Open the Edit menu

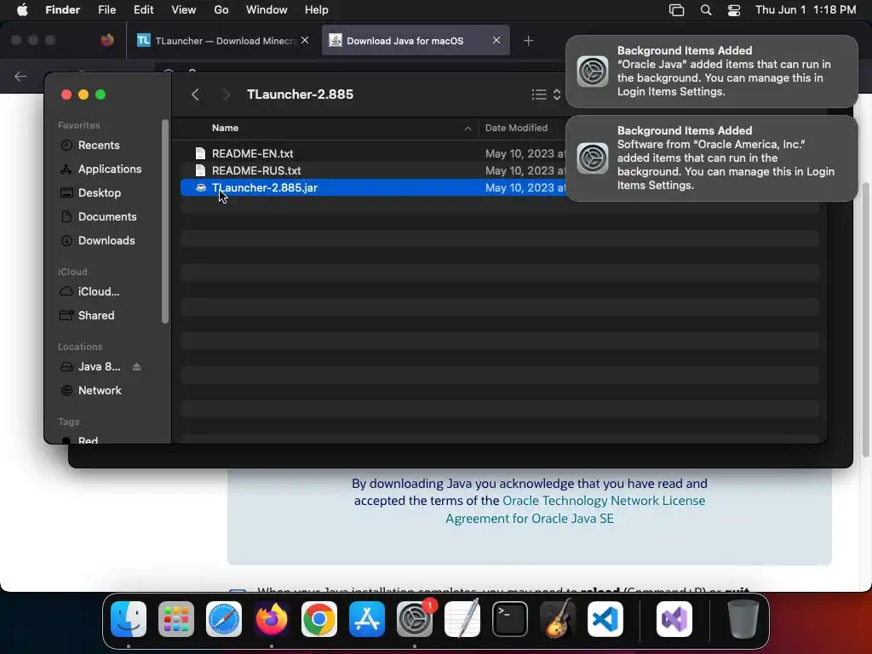[143, 10]
